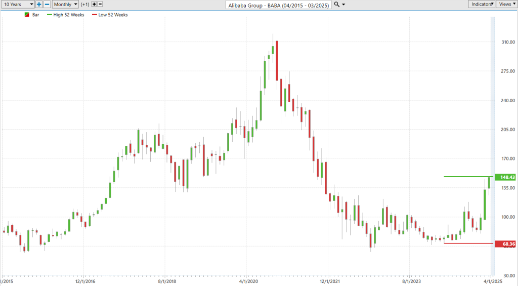
Task: Click the red 68.36 price tag
Action: pos(505,244)
